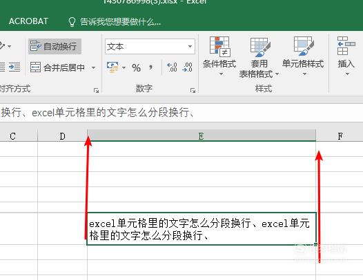This screenshot has height=280, width=363.
Task: Open the 数字 group dialog launcher
Action: [193, 90]
